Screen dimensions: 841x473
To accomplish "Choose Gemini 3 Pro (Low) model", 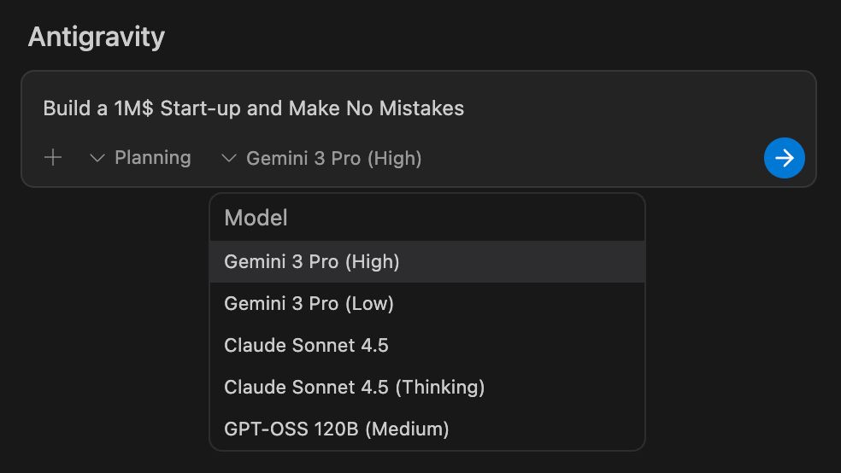I will [x=309, y=303].
